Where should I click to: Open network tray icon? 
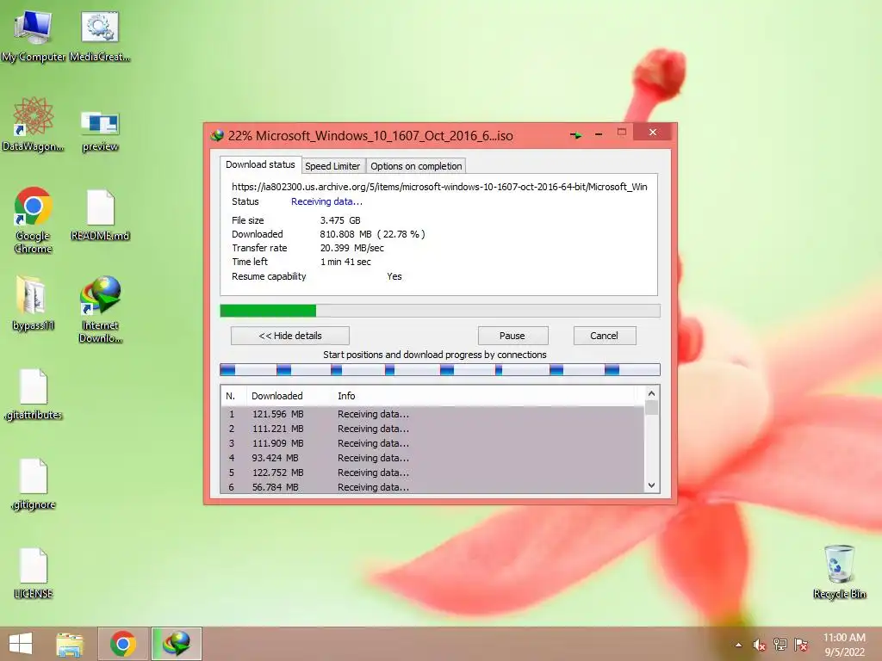click(780, 645)
